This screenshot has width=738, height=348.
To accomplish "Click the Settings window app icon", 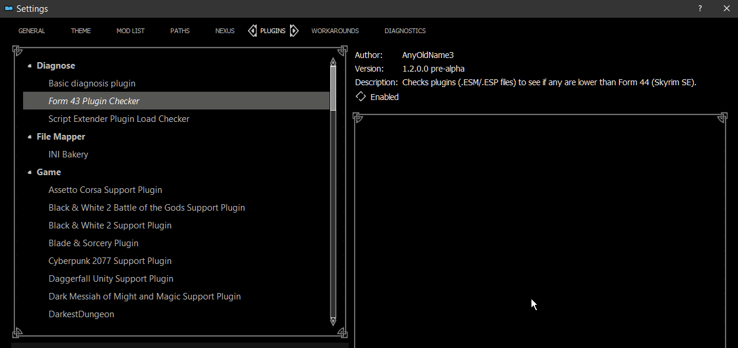I will click(8, 9).
